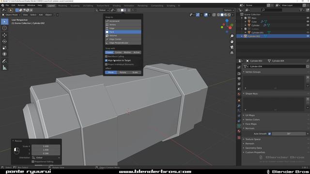Disable Align Rotation to Target checkbox
Image resolution: width=310 pixels, height=174 pixels.
(x=107, y=60)
